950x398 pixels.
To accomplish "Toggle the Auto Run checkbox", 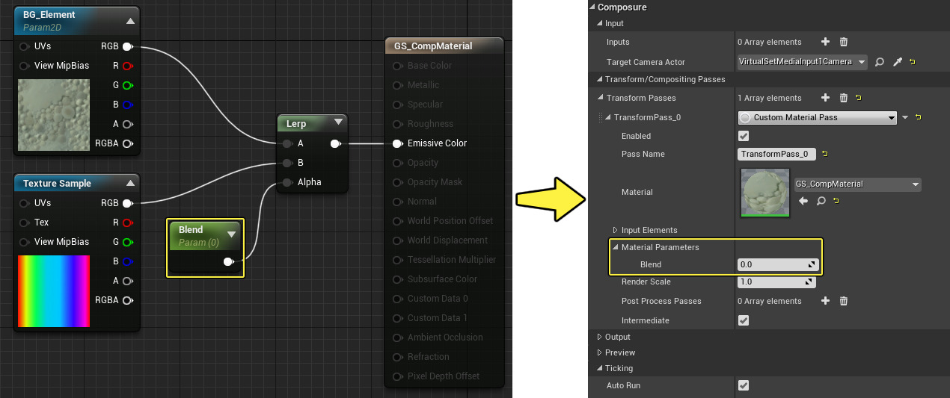I will (744, 385).
